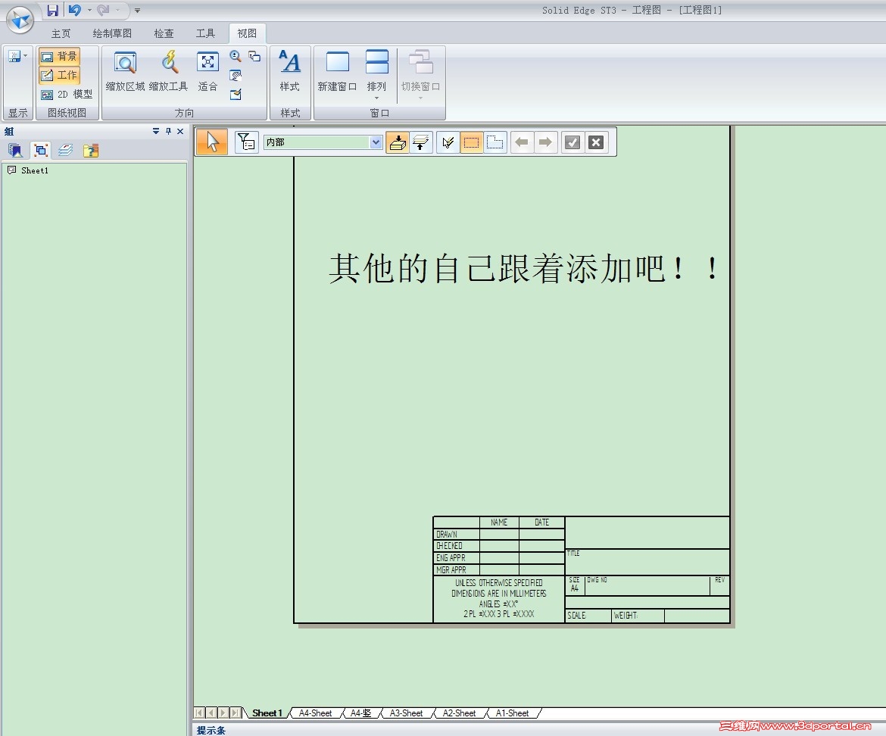Activate the Select arrow tool

click(x=212, y=142)
